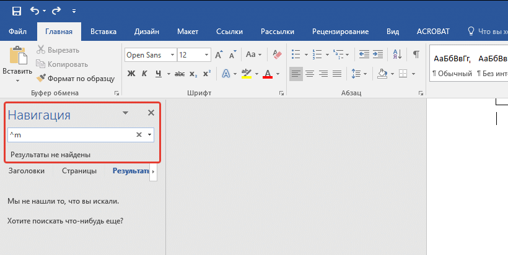Click the Text Effects outlined A icon

[x=226, y=74]
